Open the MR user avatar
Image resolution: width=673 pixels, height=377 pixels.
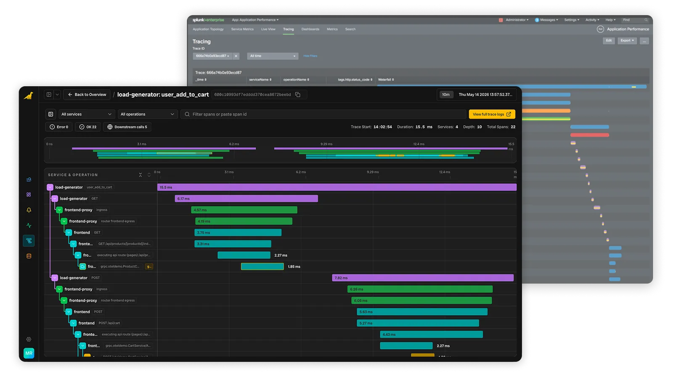click(29, 353)
